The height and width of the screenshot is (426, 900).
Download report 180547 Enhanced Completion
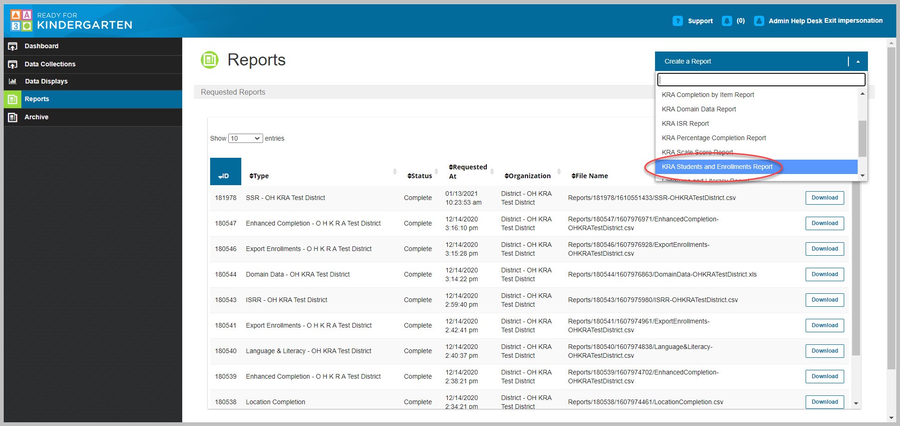pyautogui.click(x=825, y=223)
